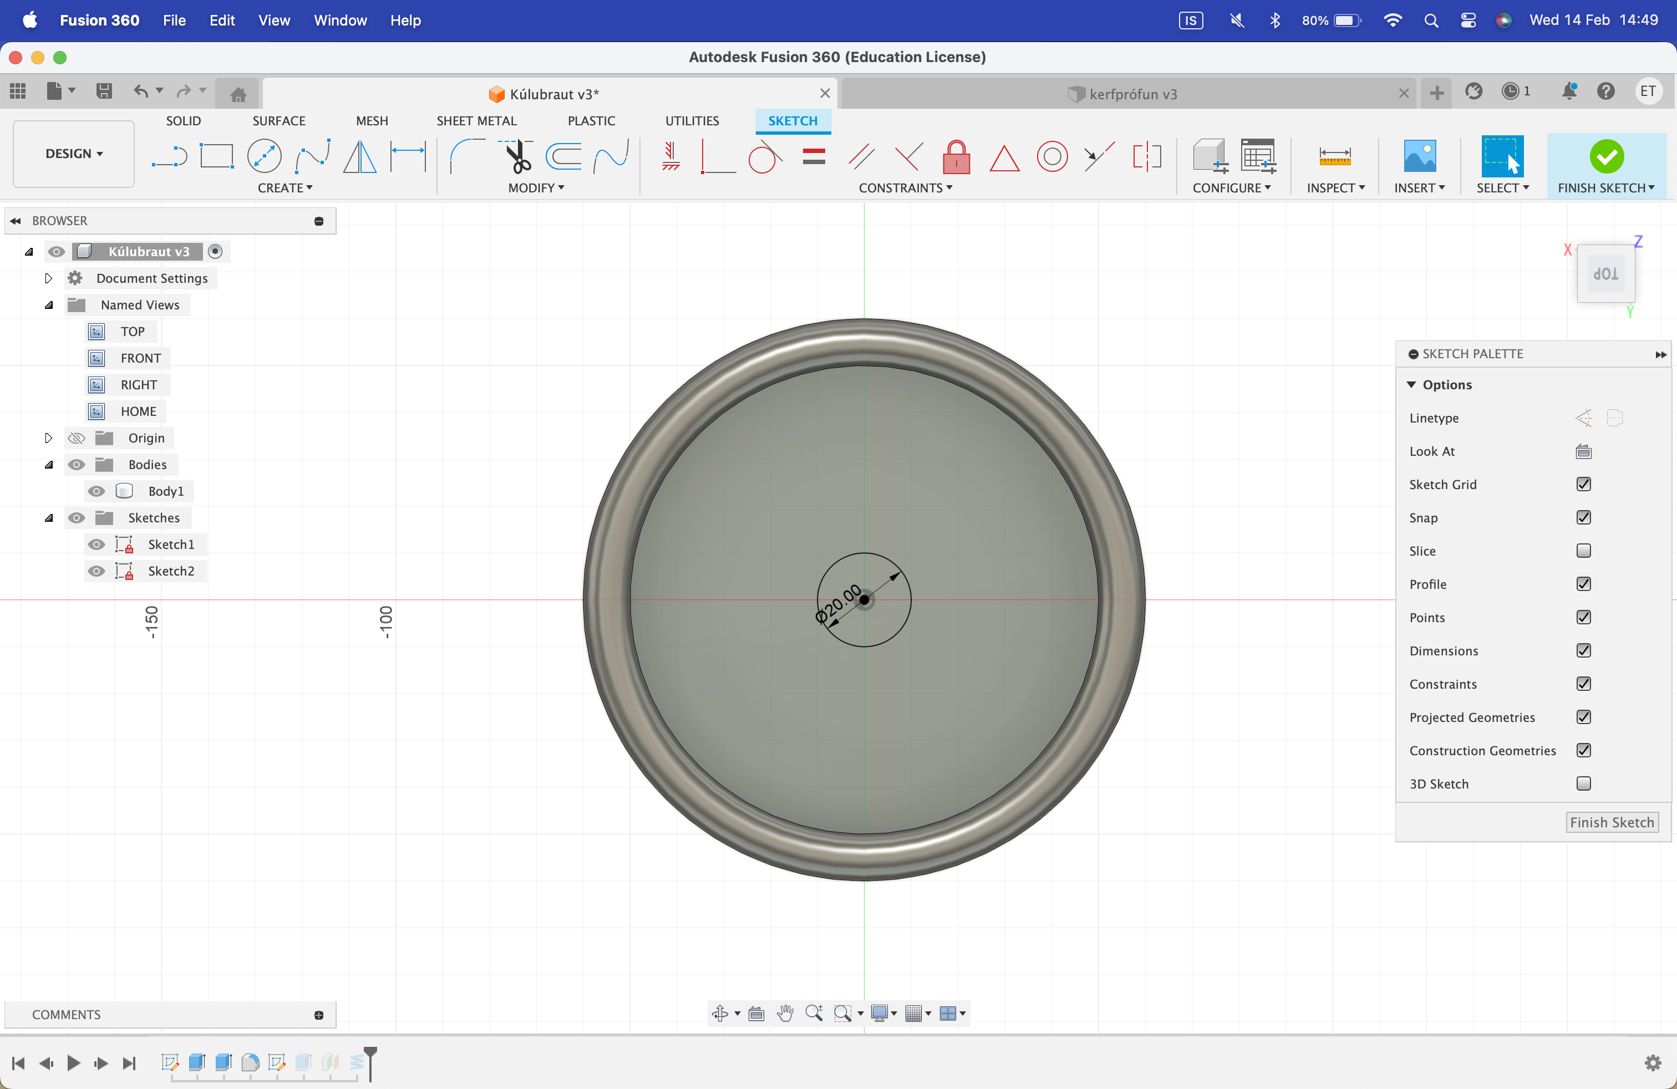The image size is (1677, 1089).
Task: Switch to the SOLID tab
Action: coord(183,121)
